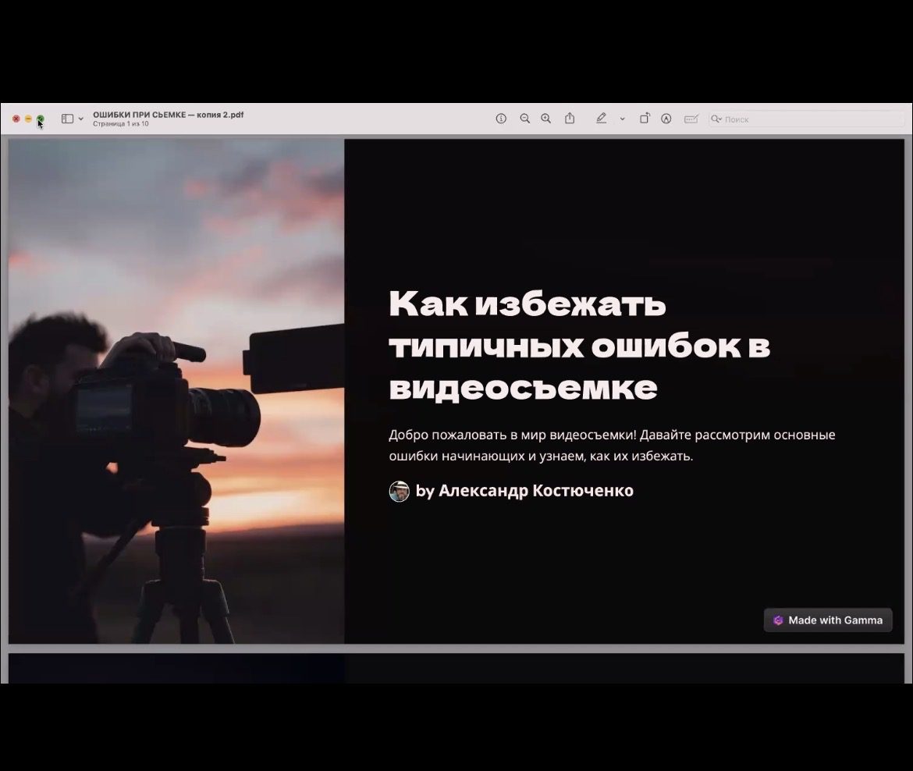
Task: Expand the sidebar view options chevron
Action: 81,119
